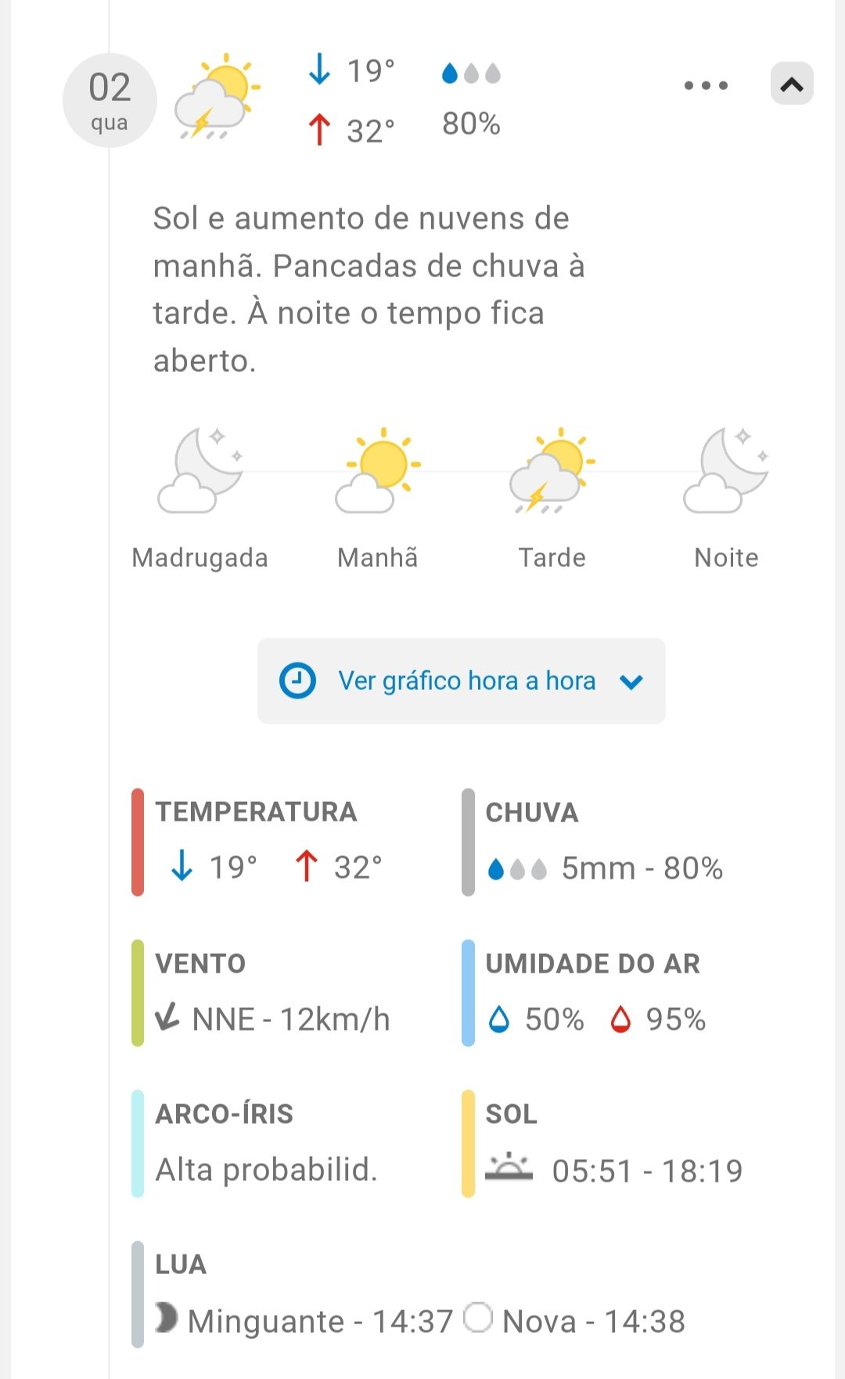The image size is (845, 1379).
Task: Click the sunrise icon under SOL
Action: click(x=509, y=1168)
